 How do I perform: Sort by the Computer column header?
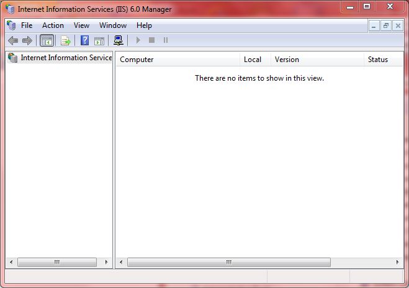(178, 60)
